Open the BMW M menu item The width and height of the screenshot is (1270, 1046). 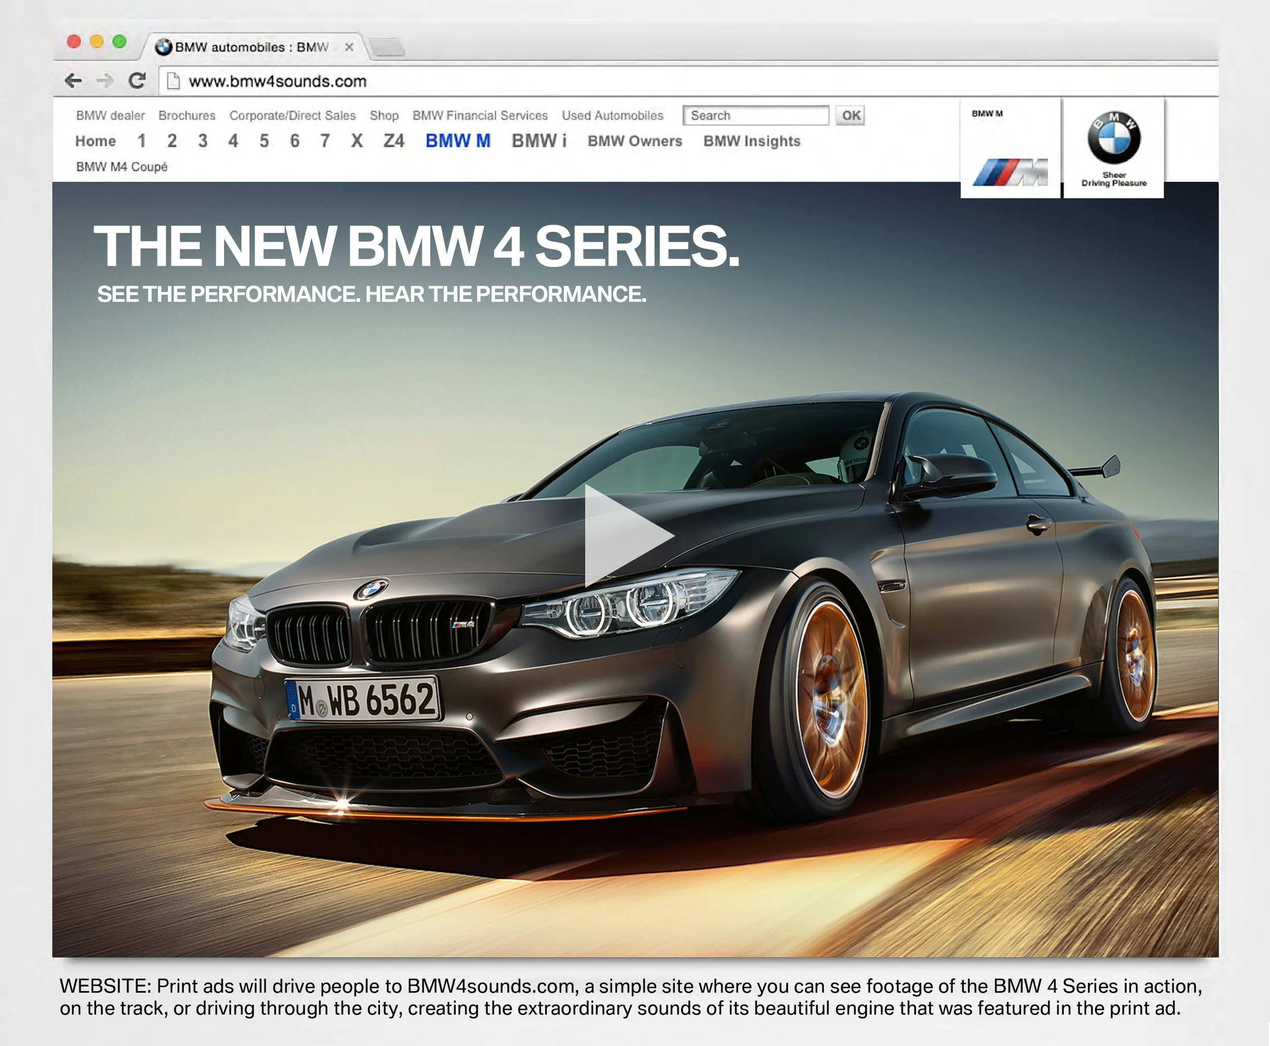coord(458,141)
